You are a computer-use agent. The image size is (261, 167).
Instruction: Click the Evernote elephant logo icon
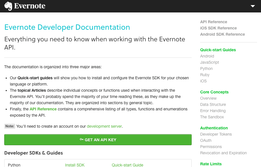[x=8, y=6]
